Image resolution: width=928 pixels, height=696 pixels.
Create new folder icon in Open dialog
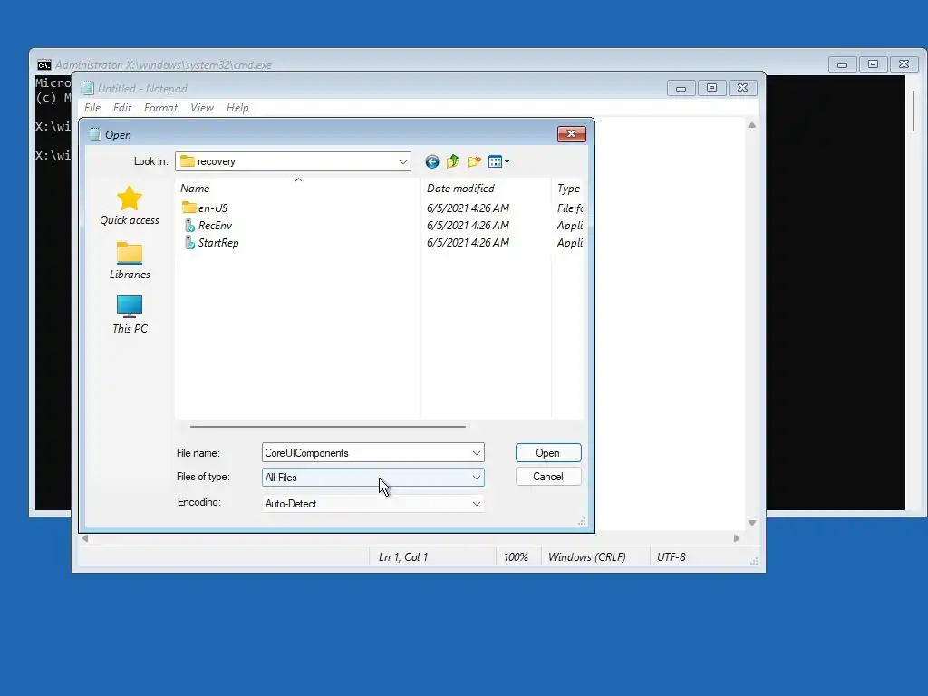tap(474, 161)
